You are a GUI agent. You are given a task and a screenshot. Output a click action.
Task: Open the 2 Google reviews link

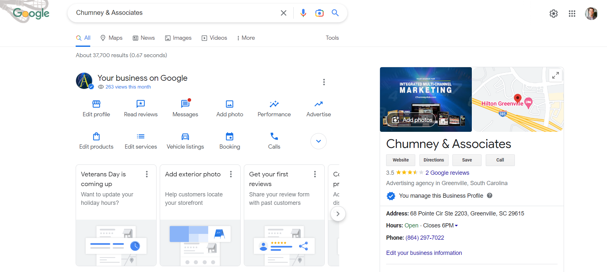coord(447,173)
